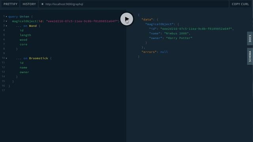The height and width of the screenshot is (142, 253).
Task: Open the DOCS side tab
Action: pos(250,39)
